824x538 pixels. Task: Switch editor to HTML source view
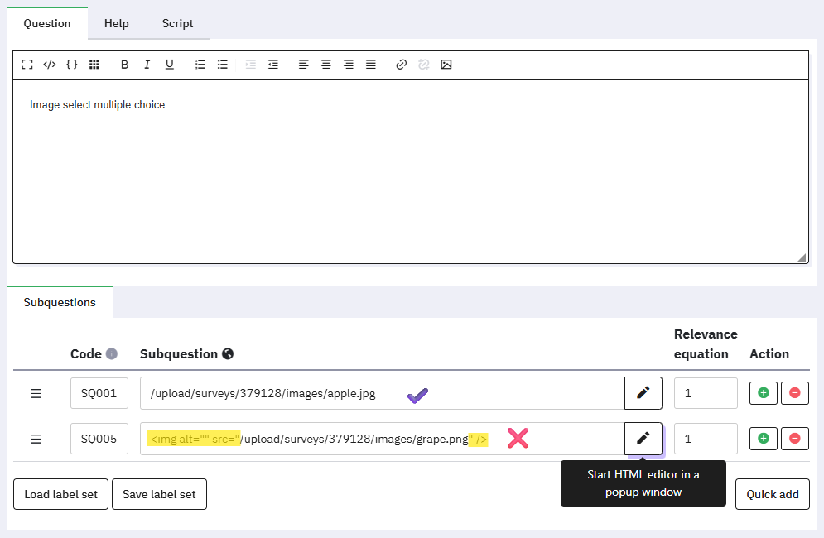[x=50, y=65]
